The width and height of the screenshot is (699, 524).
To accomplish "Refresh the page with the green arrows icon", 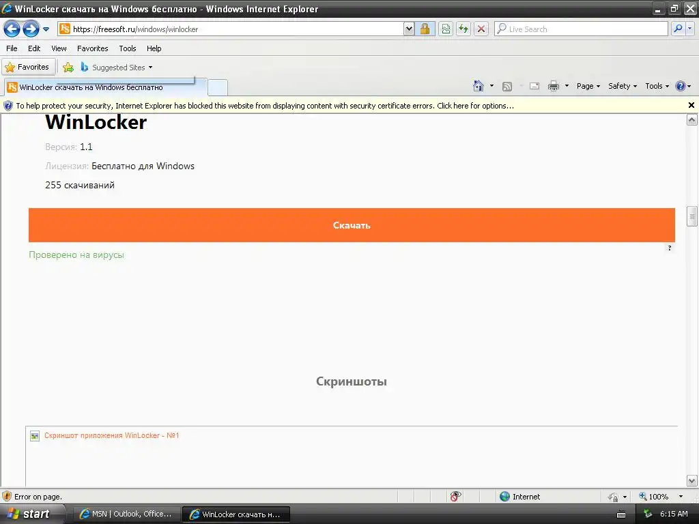I will 463,29.
